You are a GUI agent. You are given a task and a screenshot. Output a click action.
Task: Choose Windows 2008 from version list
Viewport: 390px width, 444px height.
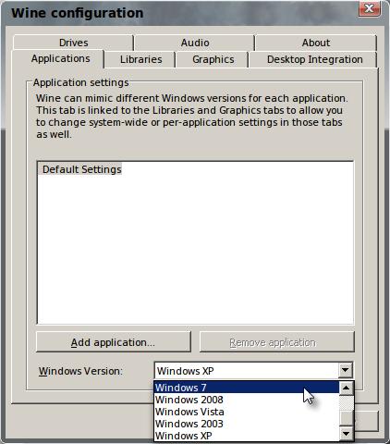[x=247, y=400]
